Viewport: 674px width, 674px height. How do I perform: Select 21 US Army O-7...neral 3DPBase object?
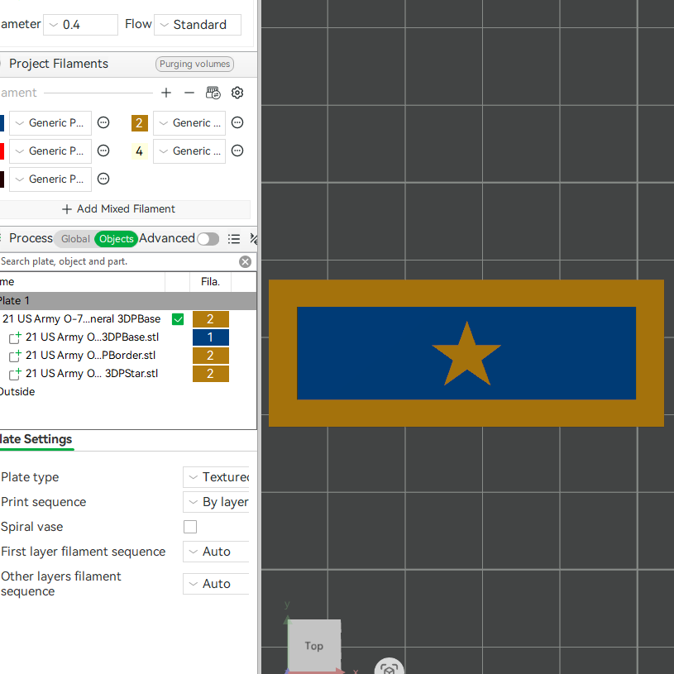tap(82, 319)
